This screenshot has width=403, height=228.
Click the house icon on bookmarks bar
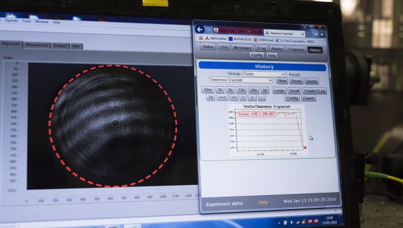click(x=201, y=38)
